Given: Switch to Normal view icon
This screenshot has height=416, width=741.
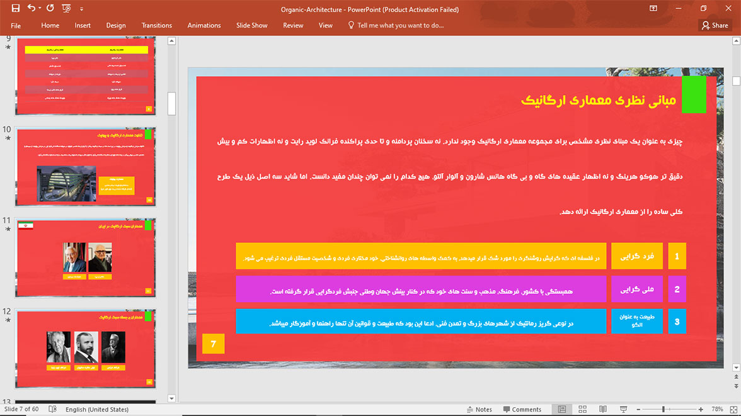Looking at the screenshot, I should (562, 409).
